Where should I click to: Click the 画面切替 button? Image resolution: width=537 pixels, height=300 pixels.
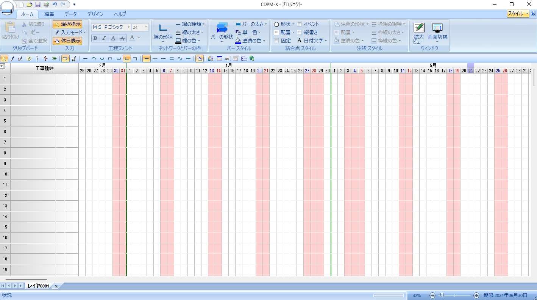[x=437, y=33]
